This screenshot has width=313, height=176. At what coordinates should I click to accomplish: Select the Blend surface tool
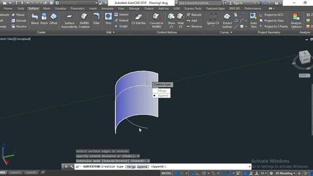click(x=35, y=19)
